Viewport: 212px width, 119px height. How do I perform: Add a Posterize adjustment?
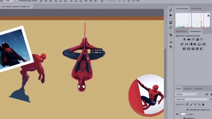click(x=189, y=49)
